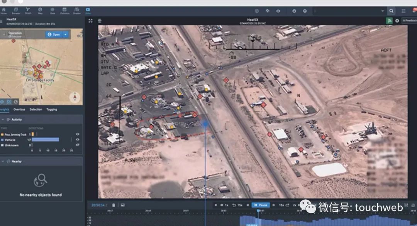Click the highlighted extent icon below mini map
Viewport: 417px width, 226px height.
9,102
